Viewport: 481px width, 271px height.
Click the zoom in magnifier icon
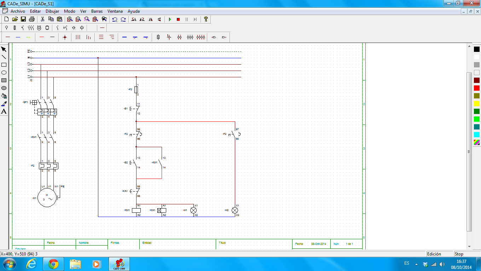pos(70,19)
